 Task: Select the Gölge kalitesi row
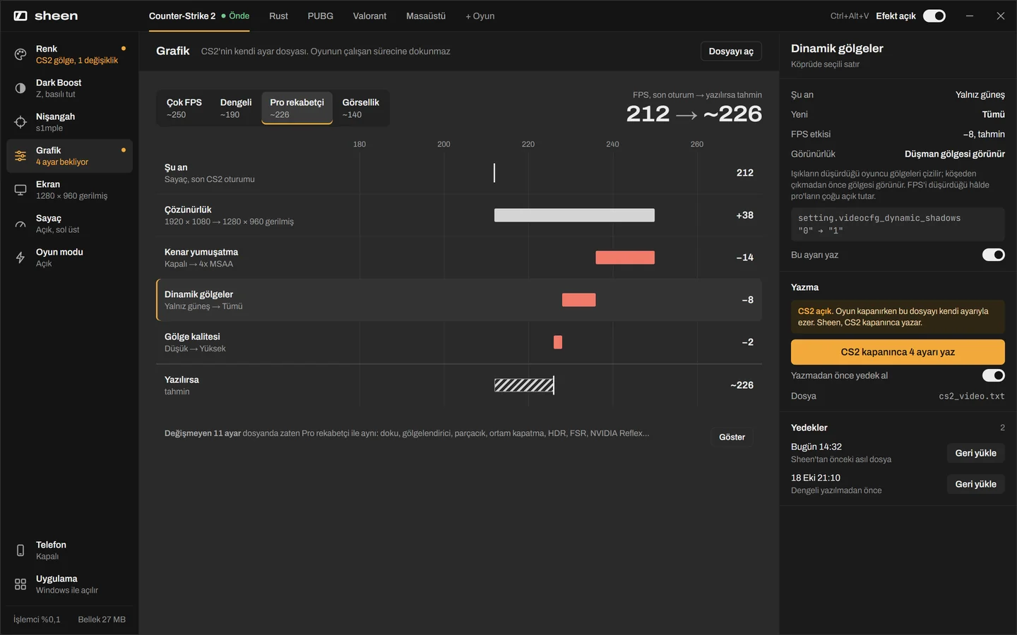pos(459,342)
